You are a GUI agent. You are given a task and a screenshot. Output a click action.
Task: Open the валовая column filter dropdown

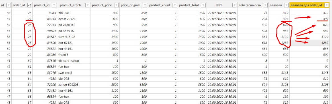coord(286,5)
